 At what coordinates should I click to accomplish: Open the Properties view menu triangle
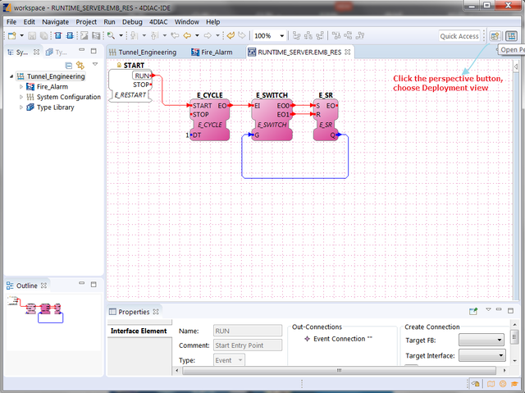point(489,309)
